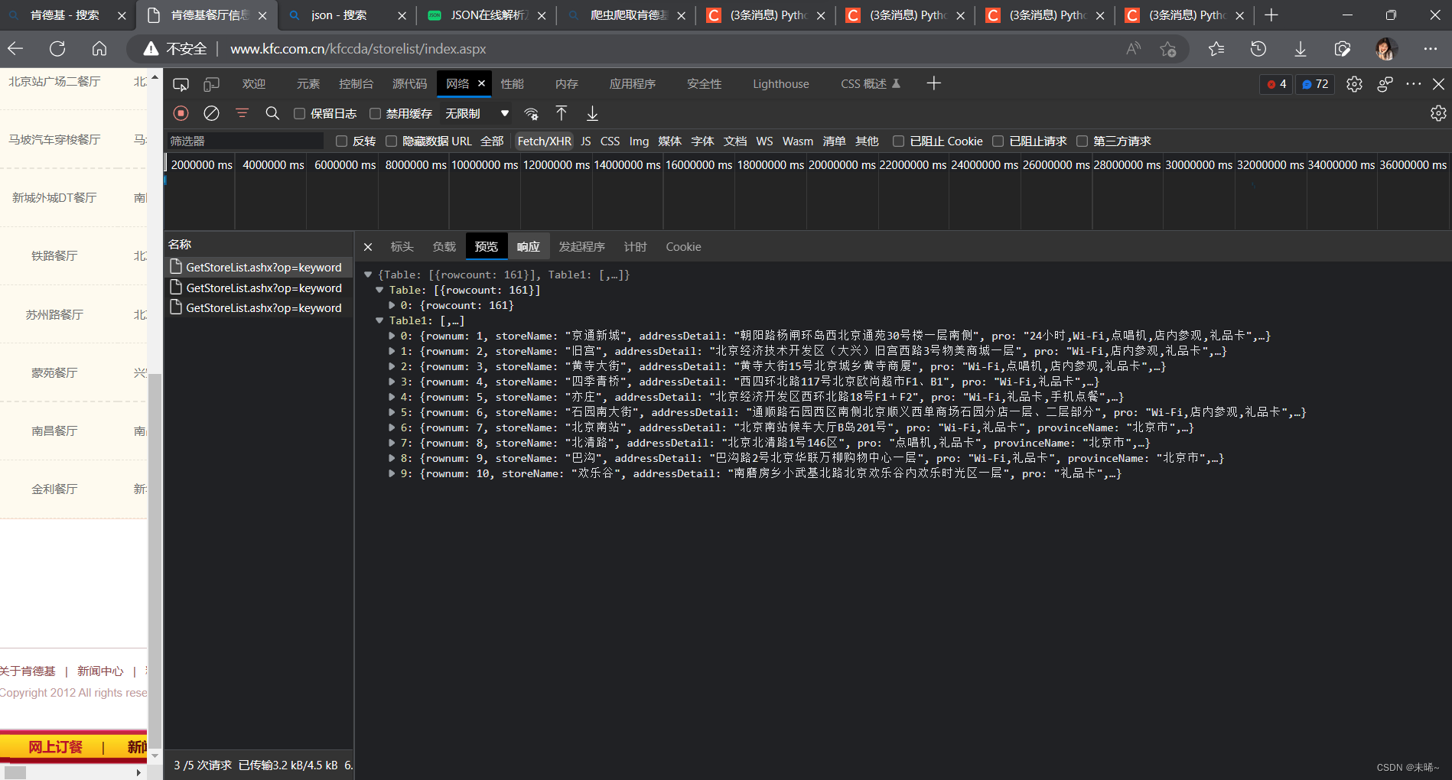Select the Fetch/XHR filter
Viewport: 1452px width, 780px height.
[x=544, y=141]
